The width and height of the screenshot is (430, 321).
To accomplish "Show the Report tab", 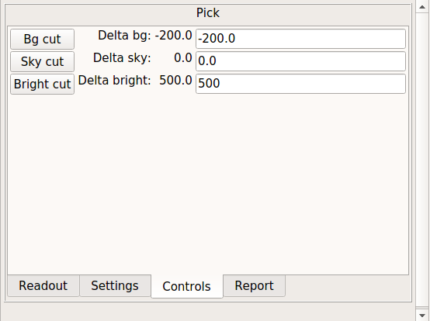I will 255,285.
